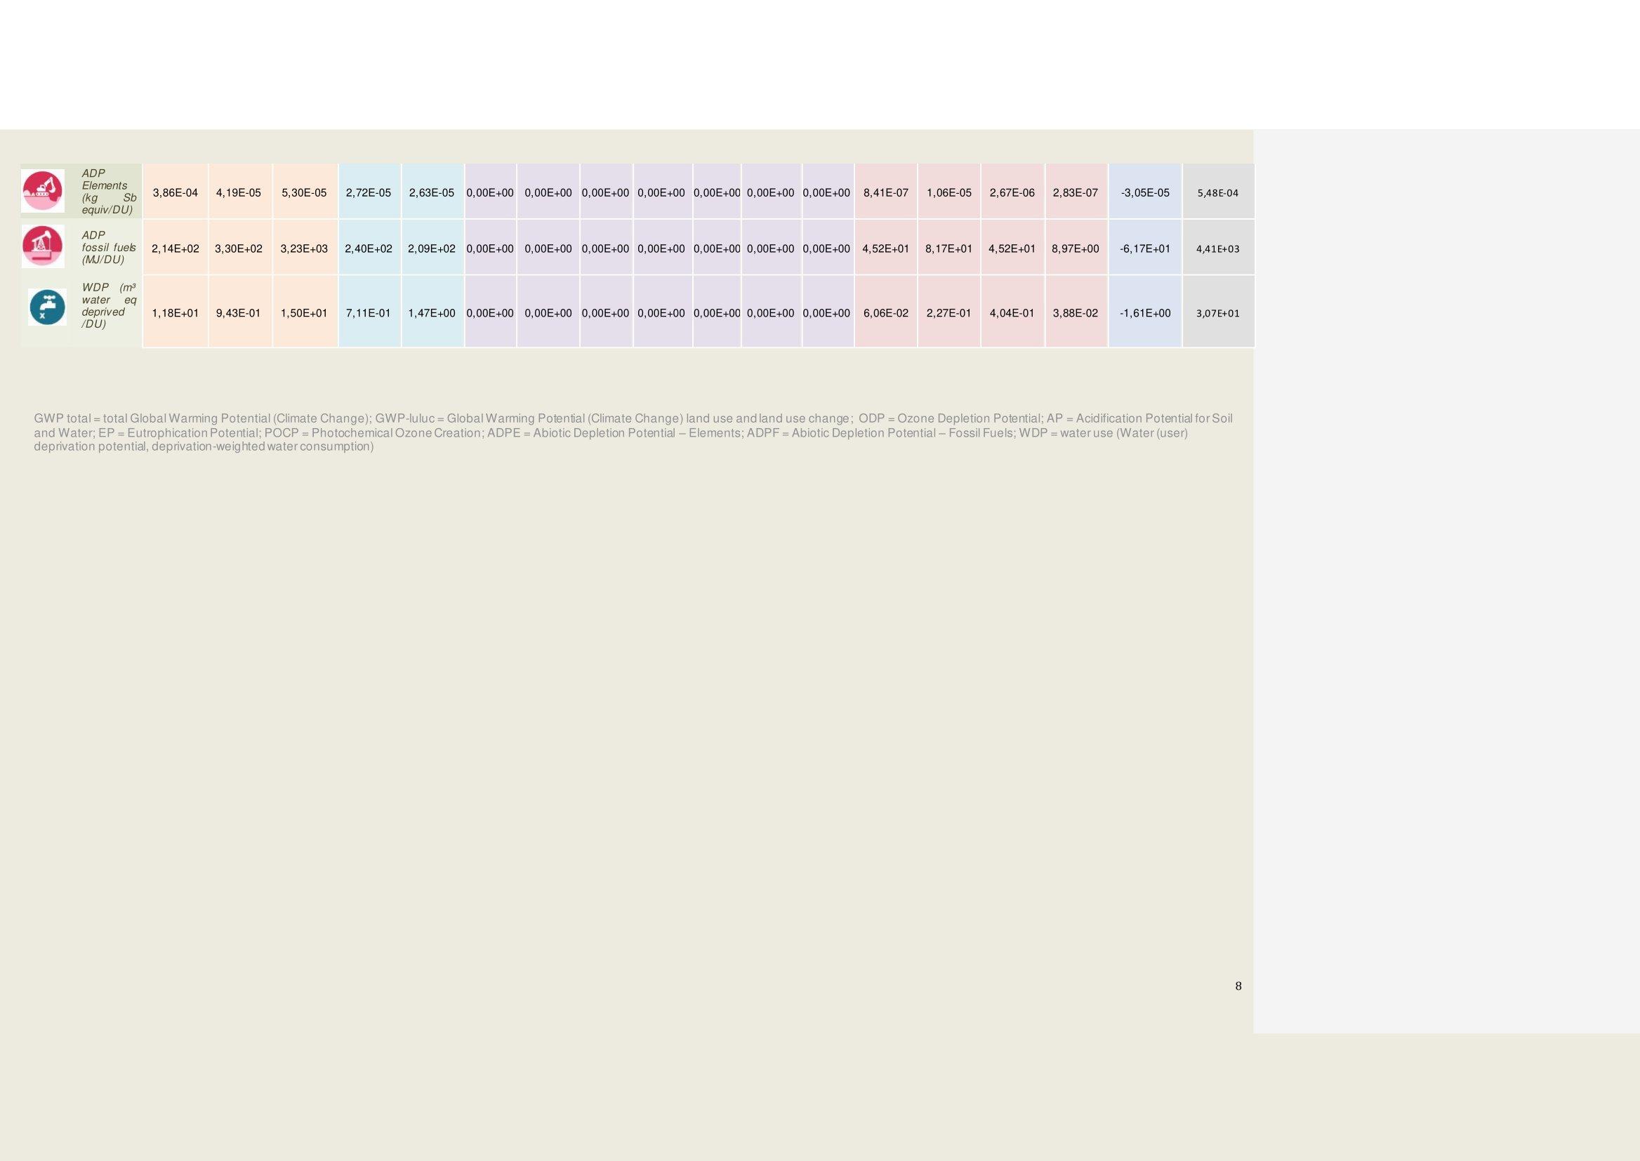Click the cell value 1,06E-05
Screen dimensions: 1640x1161
pos(949,193)
